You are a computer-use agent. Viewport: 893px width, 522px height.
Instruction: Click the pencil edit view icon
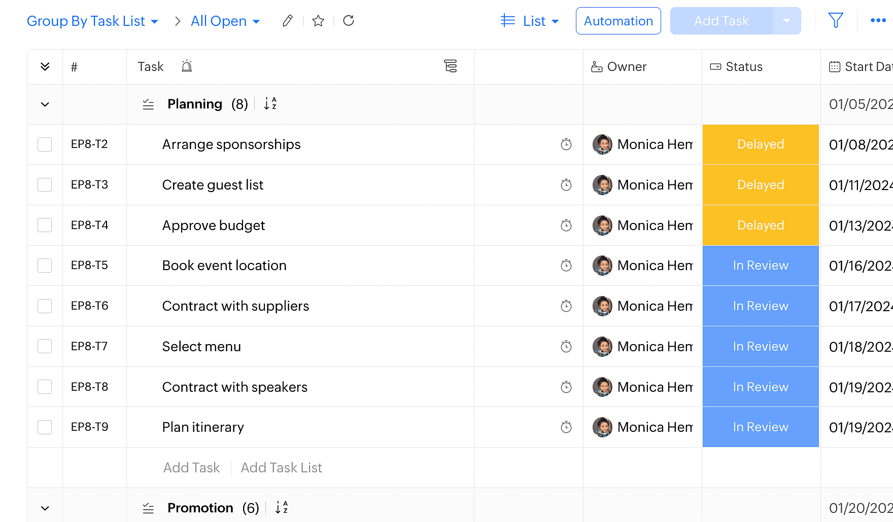click(x=288, y=21)
